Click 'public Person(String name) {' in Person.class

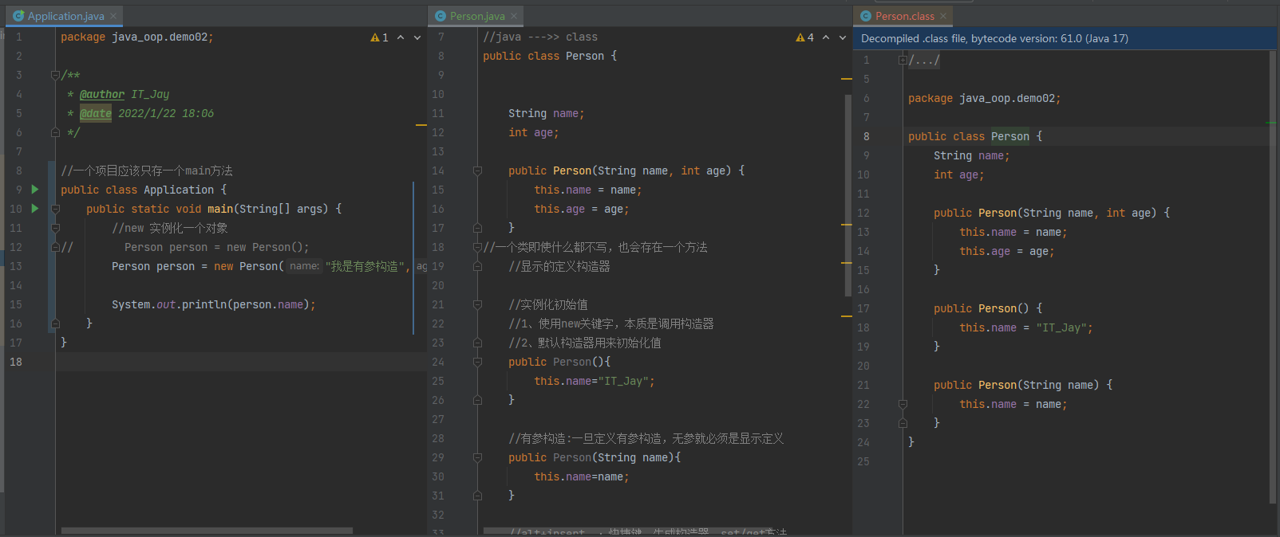pyautogui.click(x=1023, y=385)
